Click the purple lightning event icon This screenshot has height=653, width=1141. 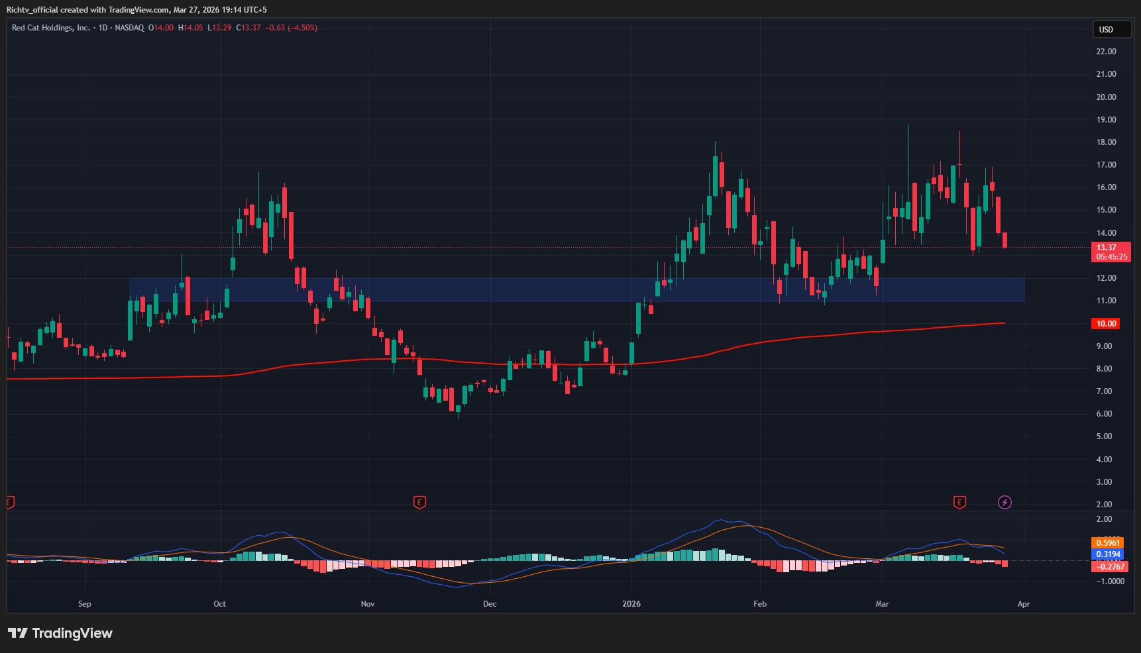[1005, 503]
